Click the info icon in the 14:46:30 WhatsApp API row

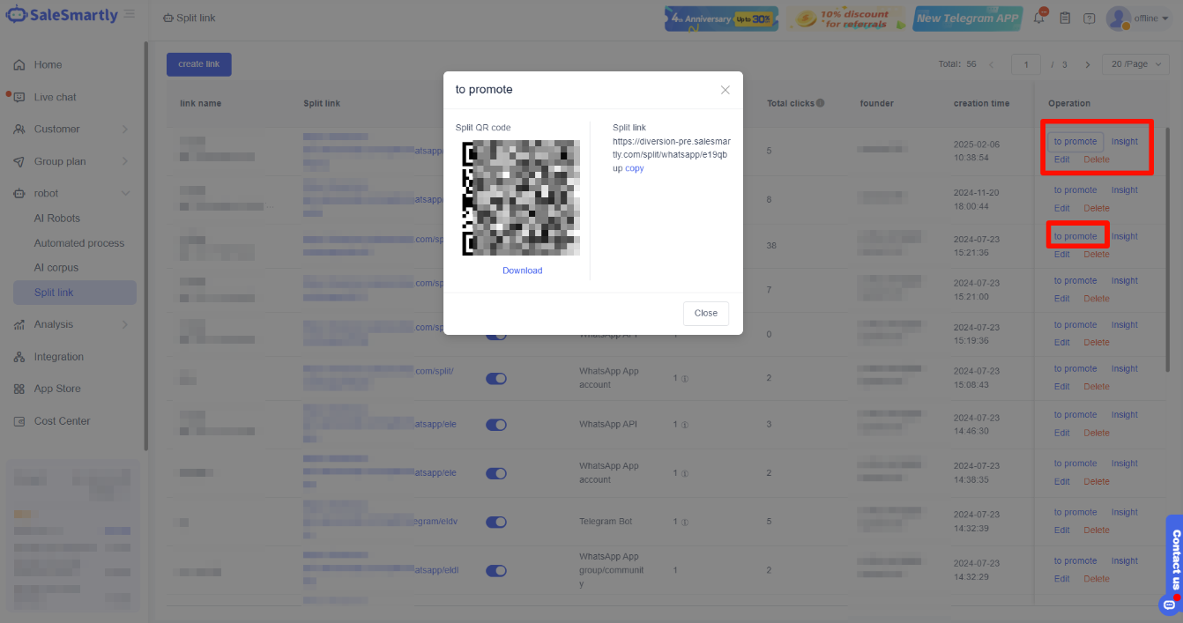685,425
